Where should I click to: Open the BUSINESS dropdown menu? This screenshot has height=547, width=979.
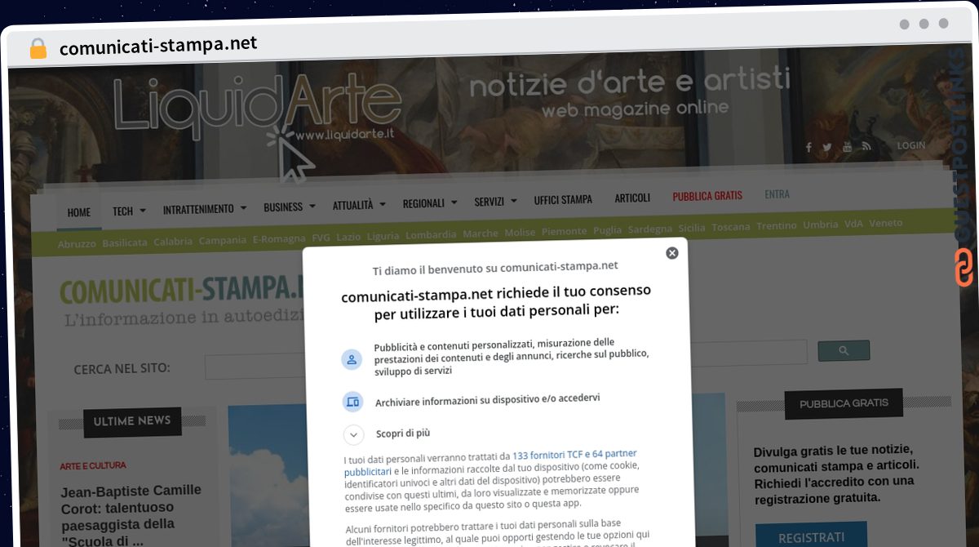289,207
